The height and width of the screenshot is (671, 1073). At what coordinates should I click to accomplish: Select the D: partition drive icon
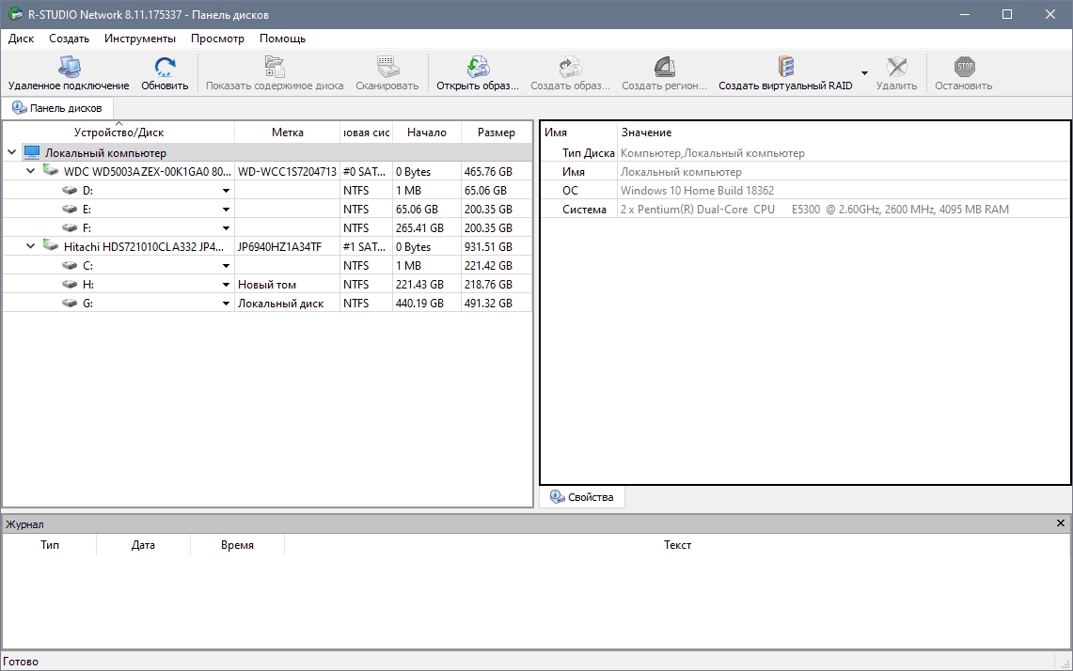[70, 190]
